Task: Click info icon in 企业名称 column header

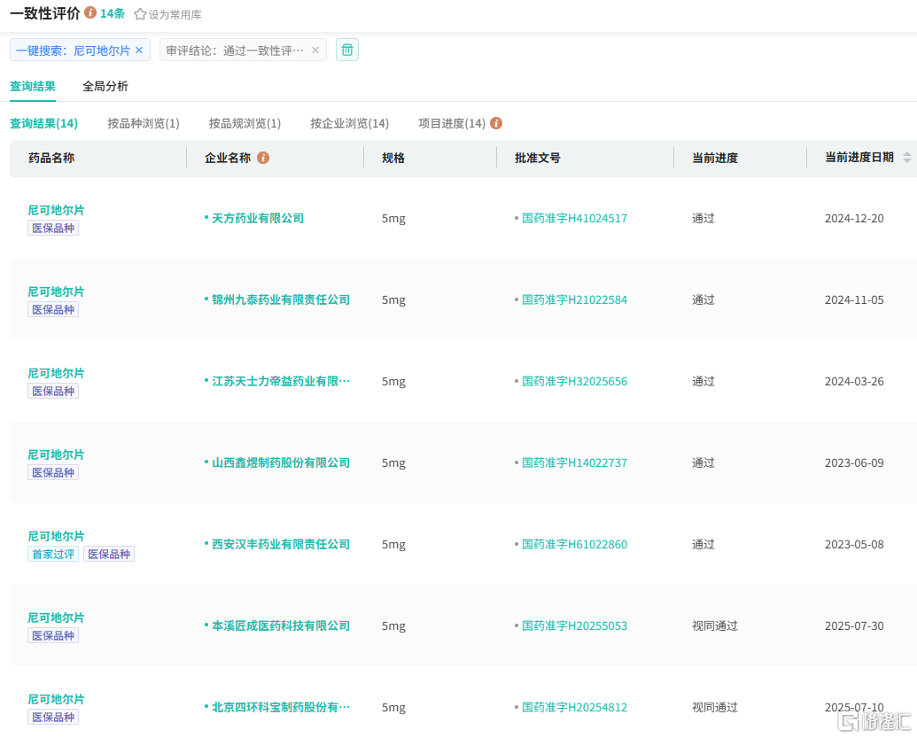Action: pos(263,158)
